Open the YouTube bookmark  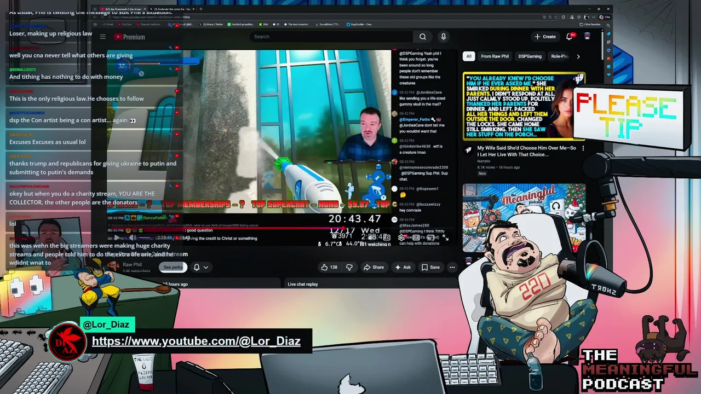tap(124, 24)
